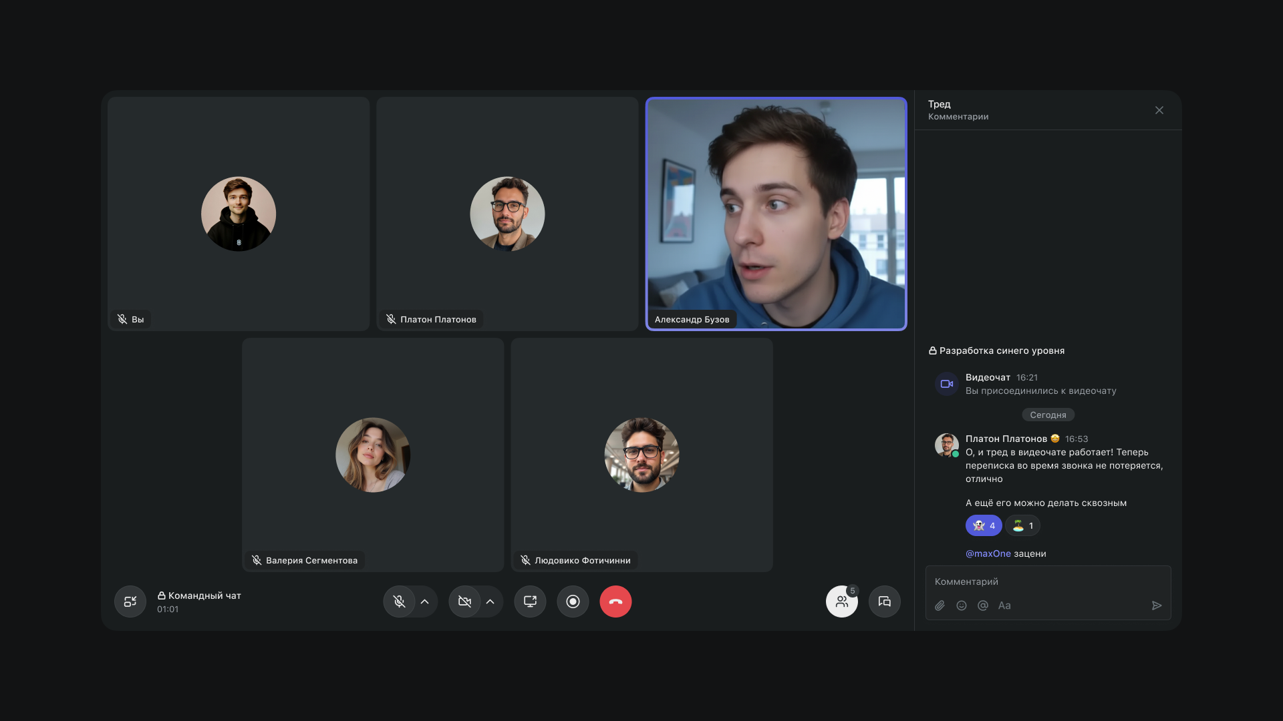The image size is (1283, 721).
Task: Select Александр Бузов video tile
Action: click(x=776, y=214)
